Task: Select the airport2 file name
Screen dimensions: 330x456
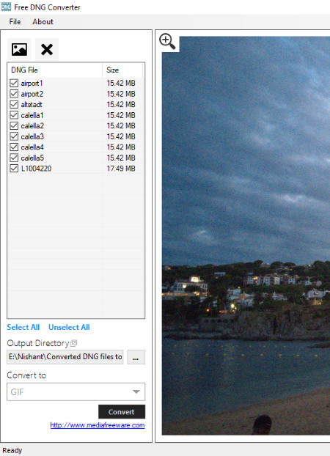Action: 32,94
